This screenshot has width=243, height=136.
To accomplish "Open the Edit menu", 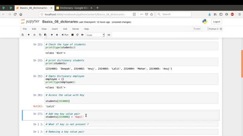I will 34,29.
